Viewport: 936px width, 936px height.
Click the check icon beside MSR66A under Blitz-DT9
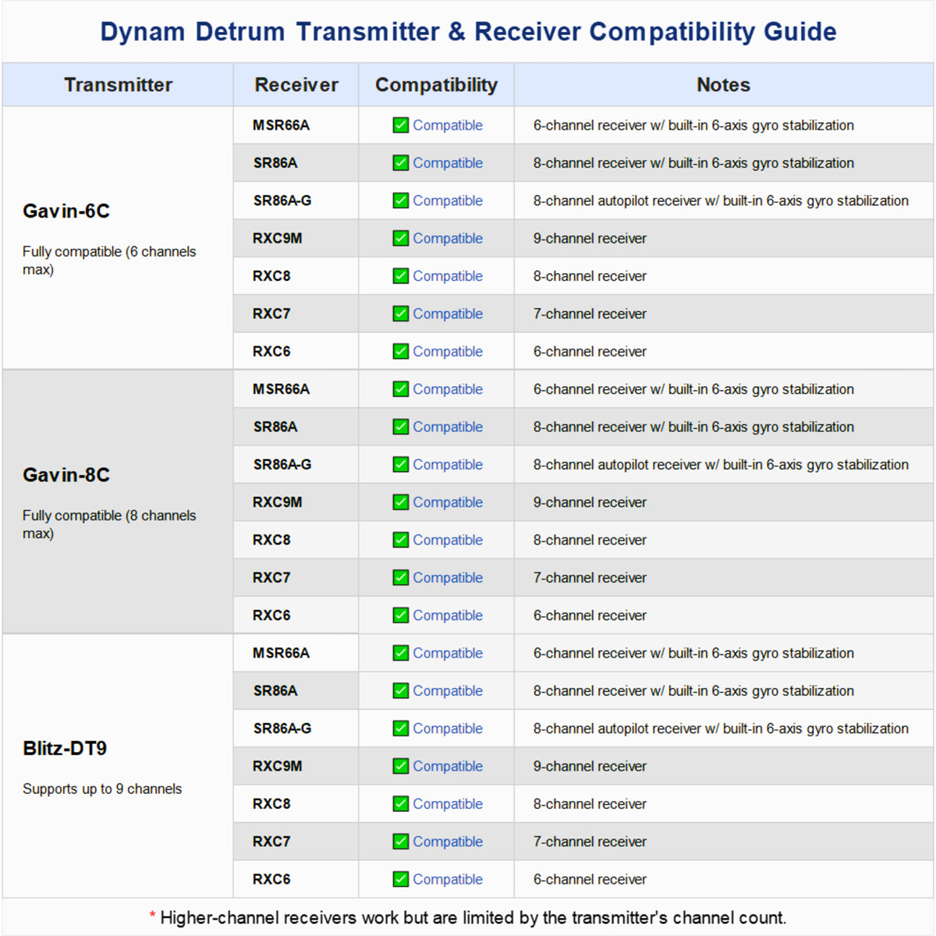click(400, 653)
